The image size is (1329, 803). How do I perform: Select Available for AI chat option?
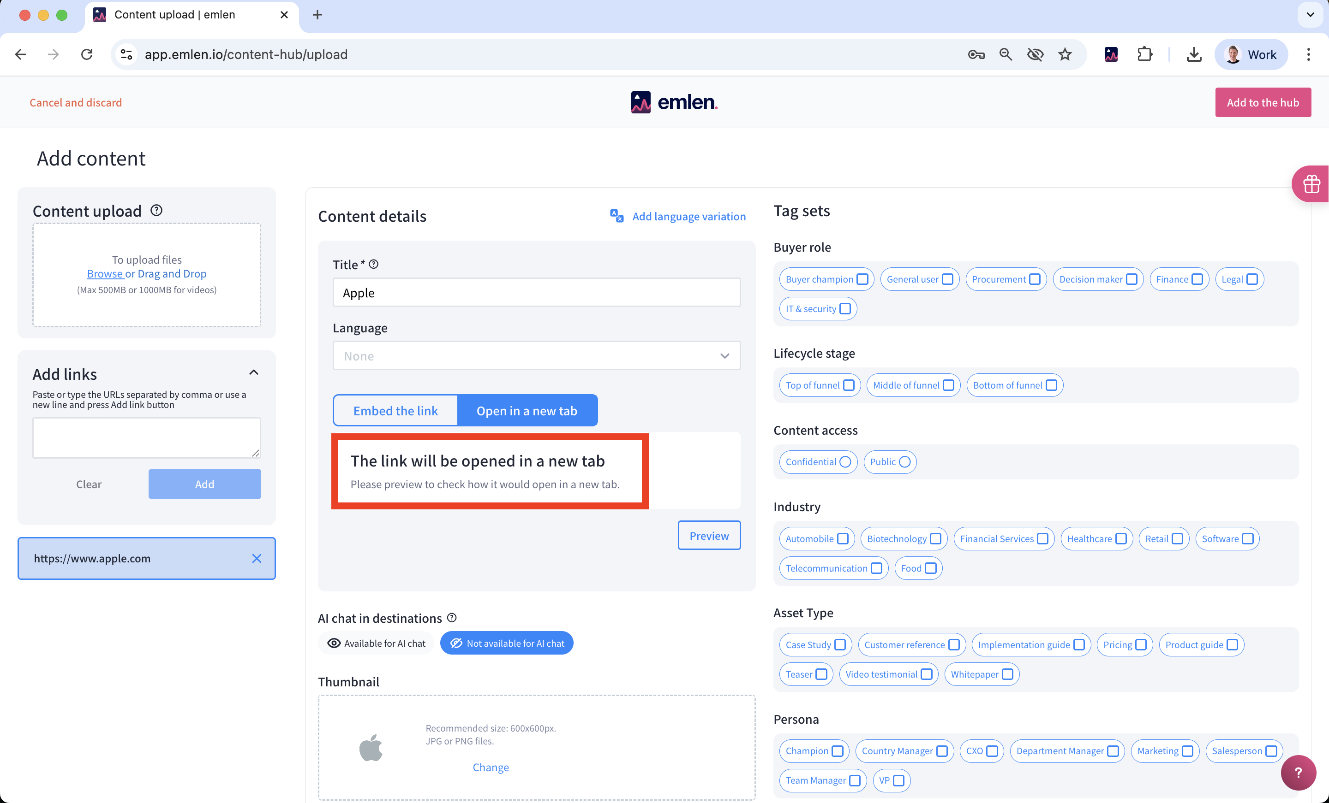pos(377,643)
